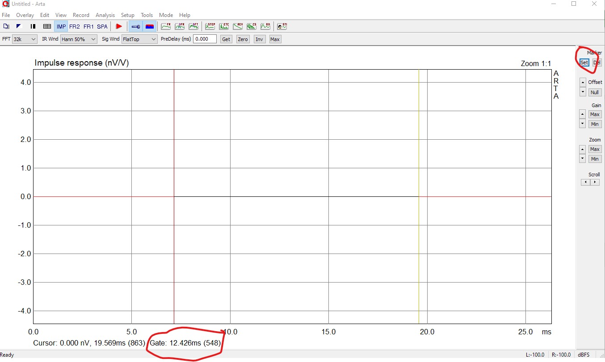The width and height of the screenshot is (605, 362).
Task: Open the FR frequency response analysis icon
Action: click(166, 26)
